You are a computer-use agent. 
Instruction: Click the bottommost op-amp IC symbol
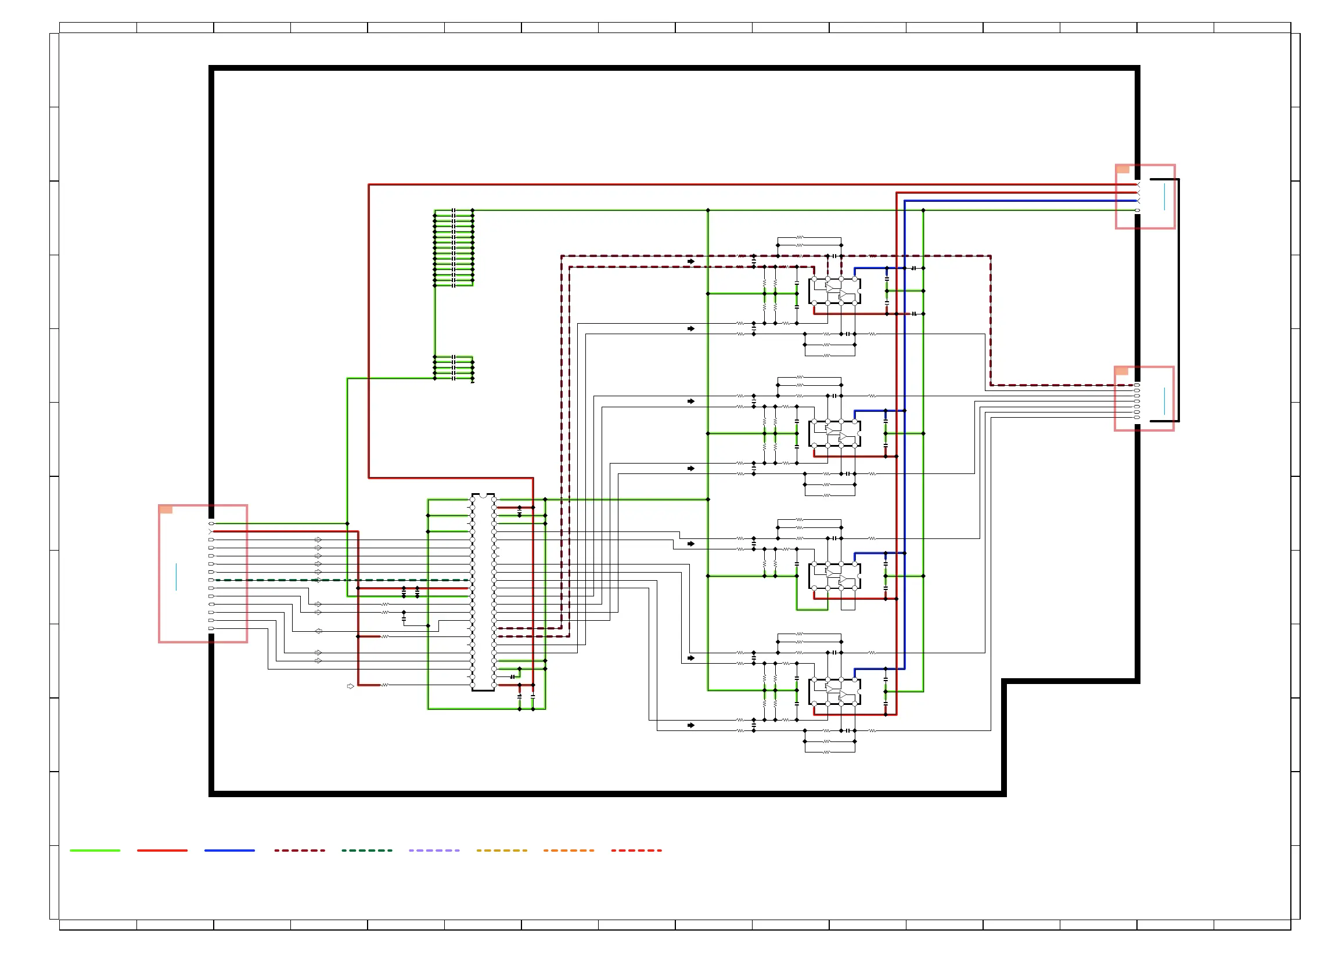pos(834,692)
